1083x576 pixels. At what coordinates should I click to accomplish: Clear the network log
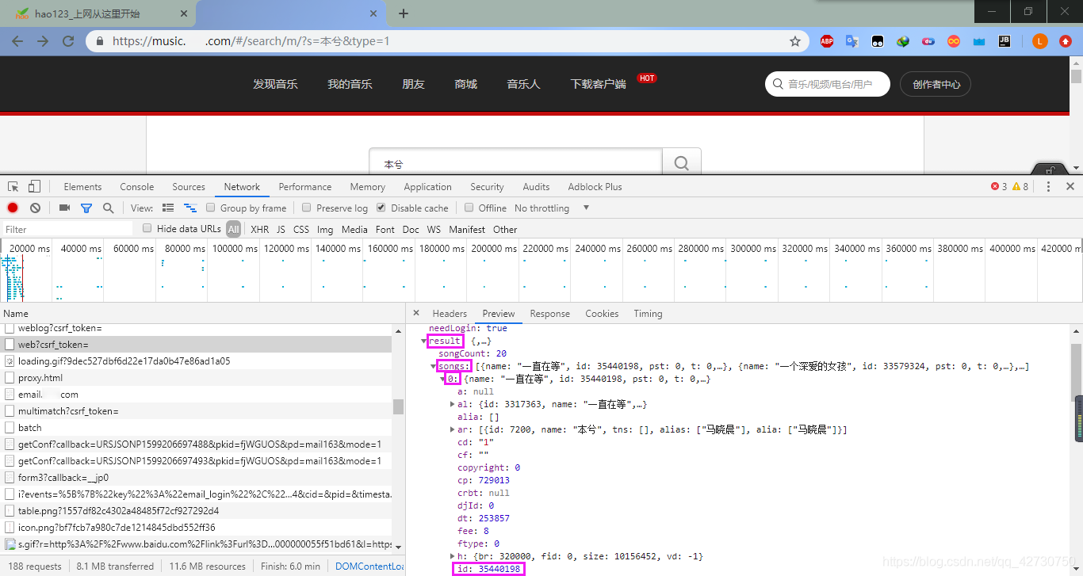click(x=35, y=208)
